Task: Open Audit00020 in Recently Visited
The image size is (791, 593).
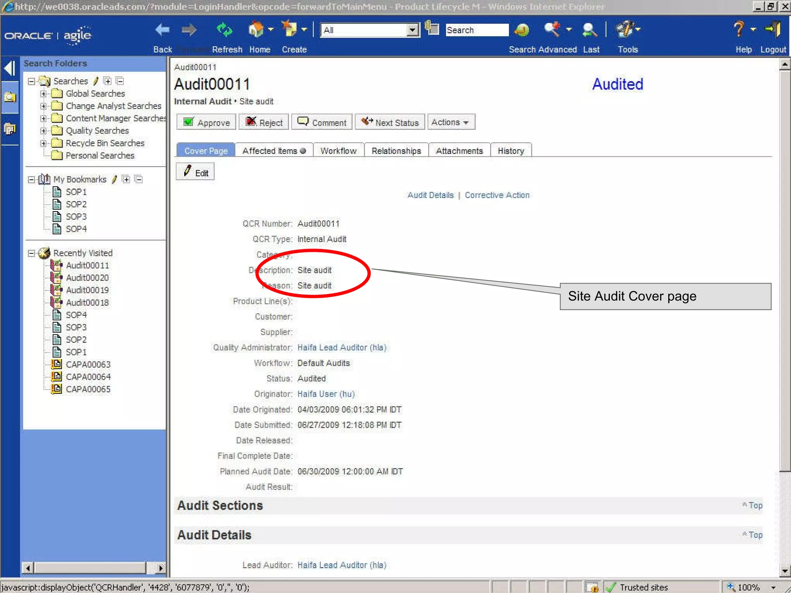Action: 87,278
